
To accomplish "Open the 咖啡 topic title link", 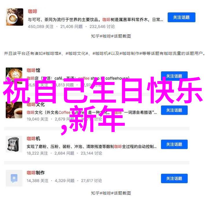I will tap(32, 11).
